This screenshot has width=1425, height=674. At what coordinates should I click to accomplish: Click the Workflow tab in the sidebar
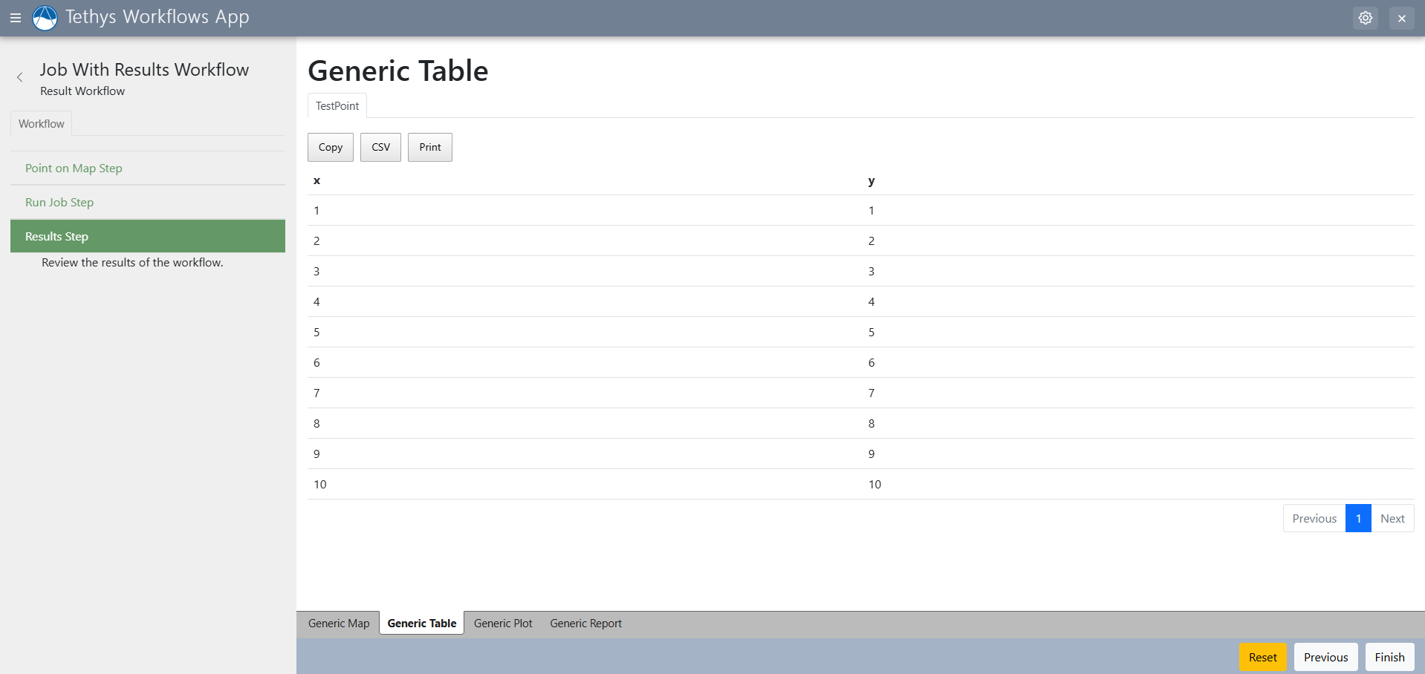41,123
